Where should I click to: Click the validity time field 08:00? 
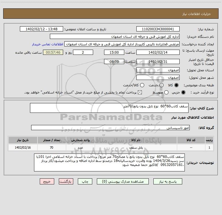tap(114, 61)
